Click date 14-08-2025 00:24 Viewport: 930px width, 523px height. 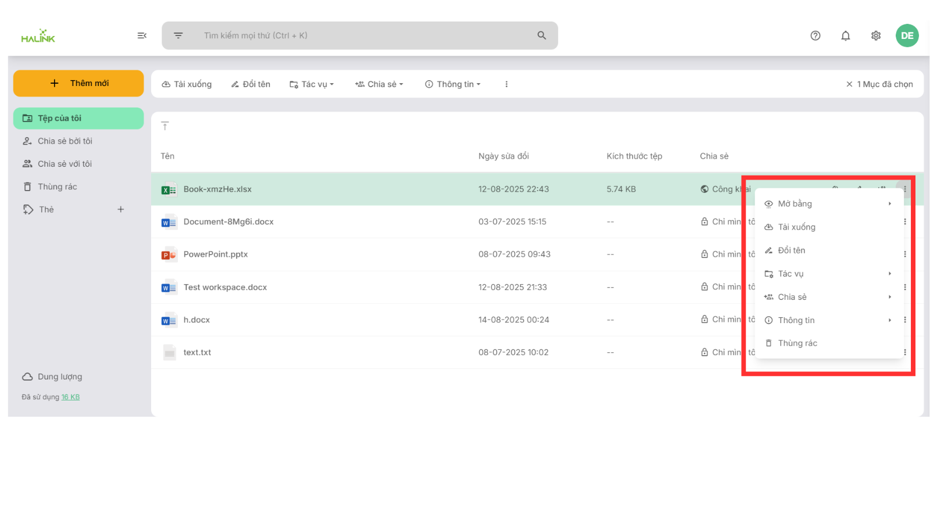[513, 320]
